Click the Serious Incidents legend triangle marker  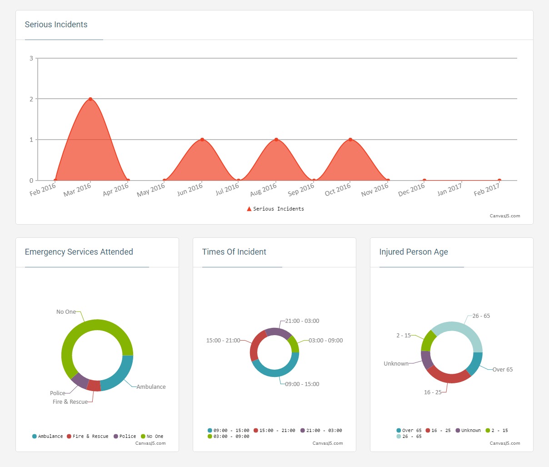(x=249, y=209)
